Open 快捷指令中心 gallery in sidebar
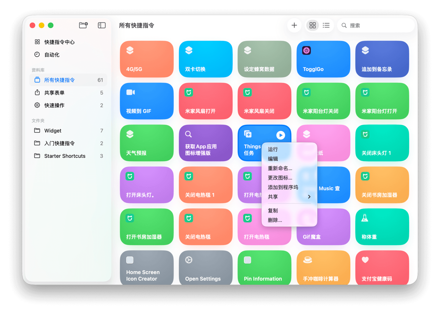440x314 pixels. [x=59, y=42]
